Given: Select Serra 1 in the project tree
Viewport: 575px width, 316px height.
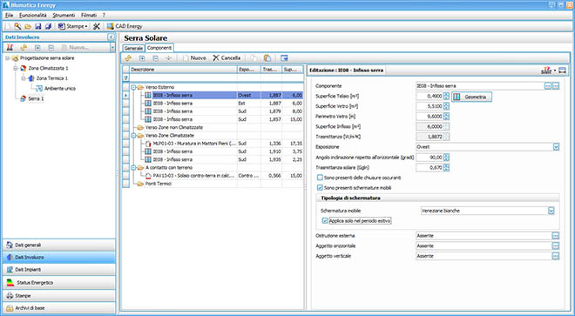Looking at the screenshot, I should click(37, 98).
